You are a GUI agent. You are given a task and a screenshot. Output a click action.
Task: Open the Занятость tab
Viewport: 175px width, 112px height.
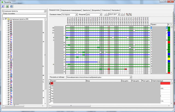(x=86, y=10)
